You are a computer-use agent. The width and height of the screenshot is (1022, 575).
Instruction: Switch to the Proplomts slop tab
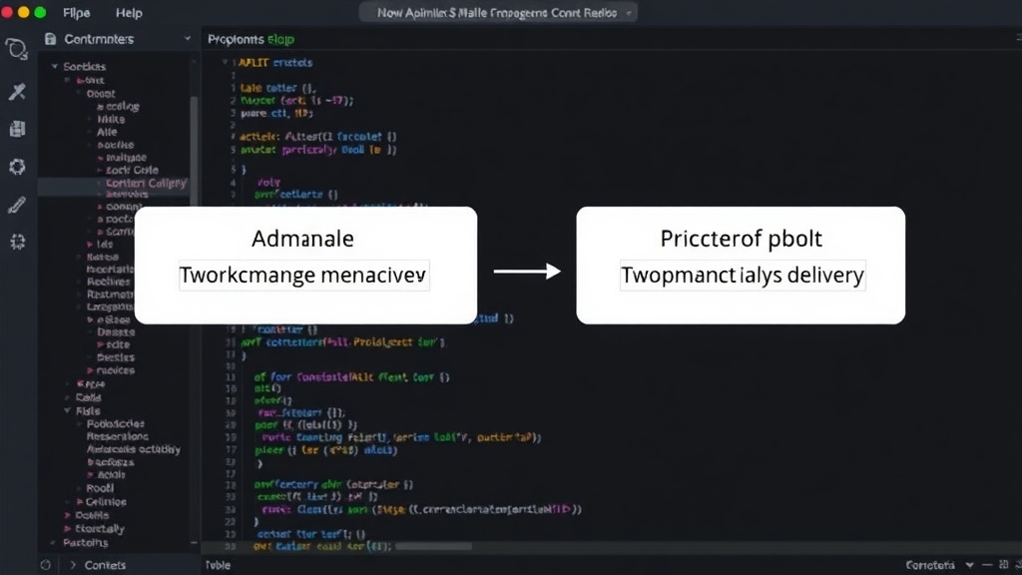pyautogui.click(x=251, y=40)
